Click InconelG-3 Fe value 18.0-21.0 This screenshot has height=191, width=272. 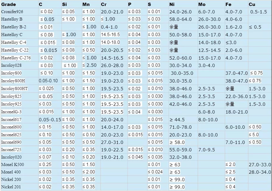click(x=236, y=112)
